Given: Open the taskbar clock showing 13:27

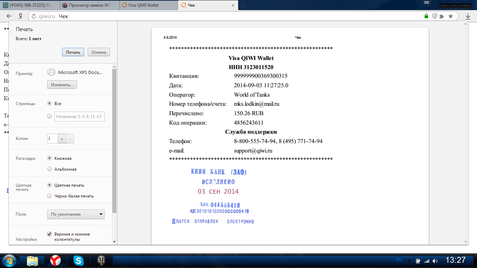Looking at the screenshot, I should [x=456, y=260].
